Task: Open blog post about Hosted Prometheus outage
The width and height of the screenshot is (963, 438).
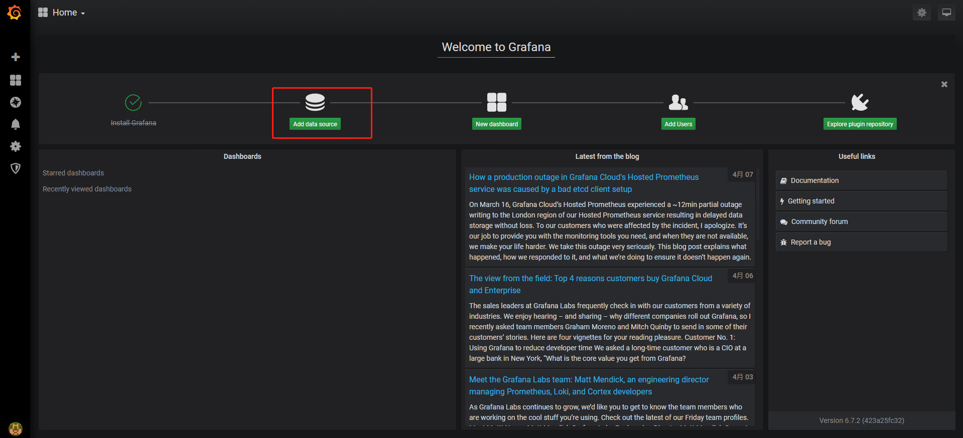Action: coord(584,183)
